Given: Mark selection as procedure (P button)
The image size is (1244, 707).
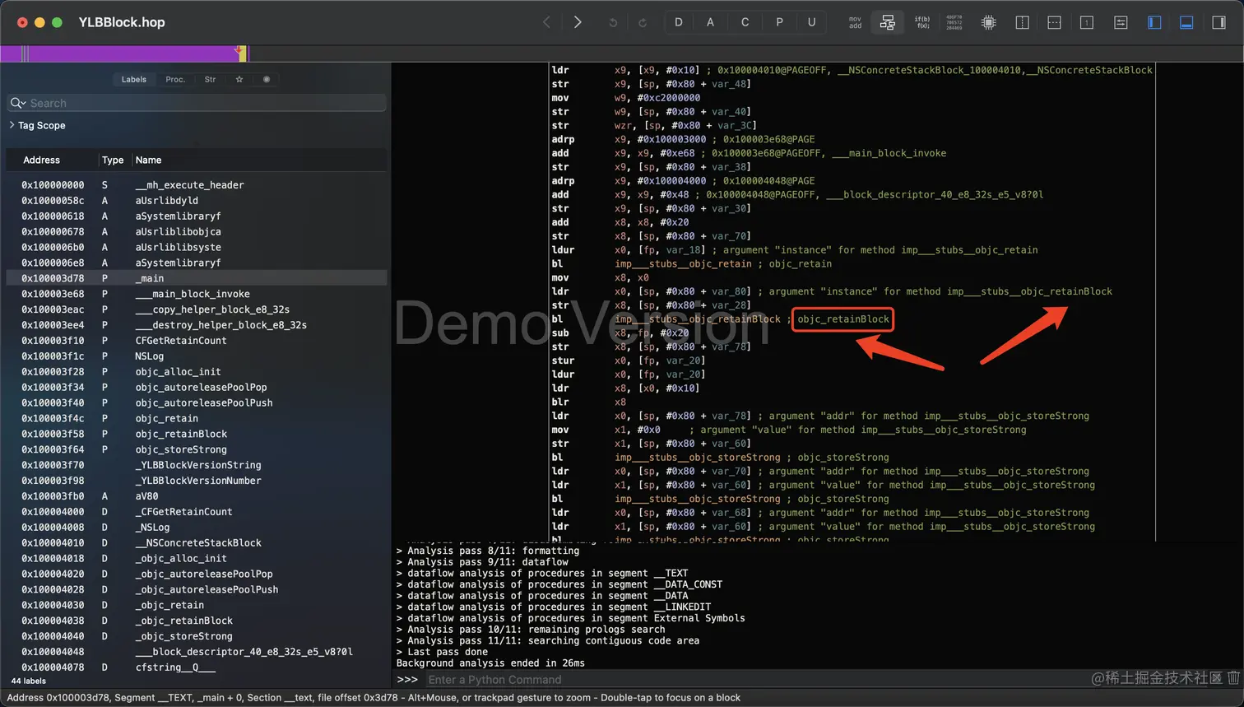Looking at the screenshot, I should (x=779, y=22).
